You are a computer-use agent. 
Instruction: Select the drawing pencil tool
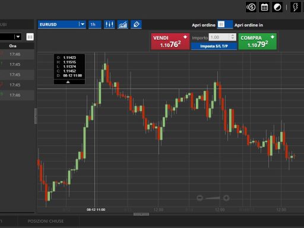pos(136,24)
